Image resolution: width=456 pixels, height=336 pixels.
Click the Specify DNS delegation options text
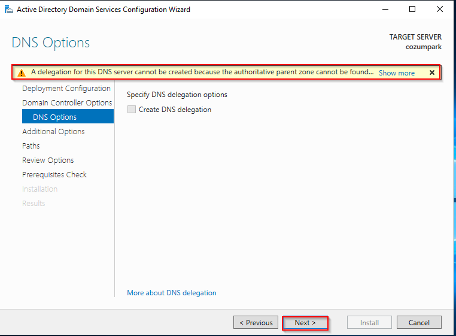pos(177,95)
